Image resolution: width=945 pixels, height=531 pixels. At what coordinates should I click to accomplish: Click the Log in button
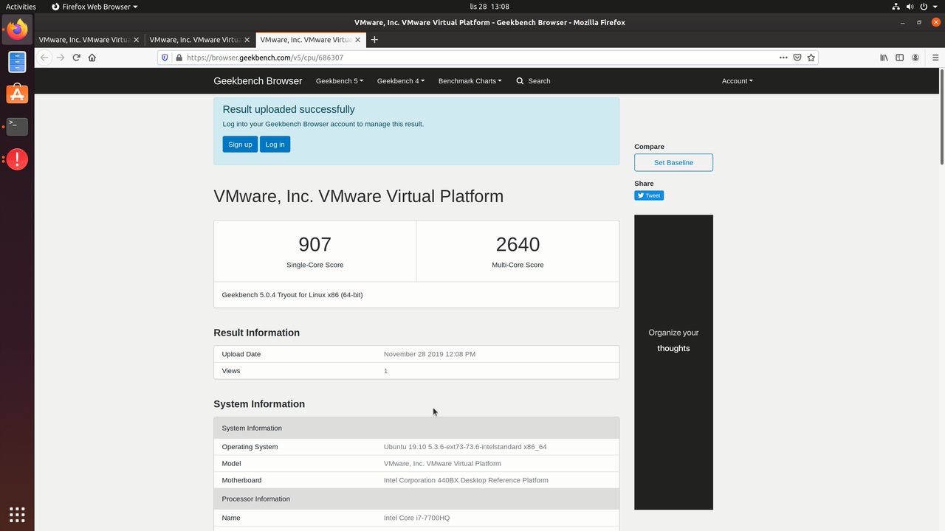click(275, 145)
